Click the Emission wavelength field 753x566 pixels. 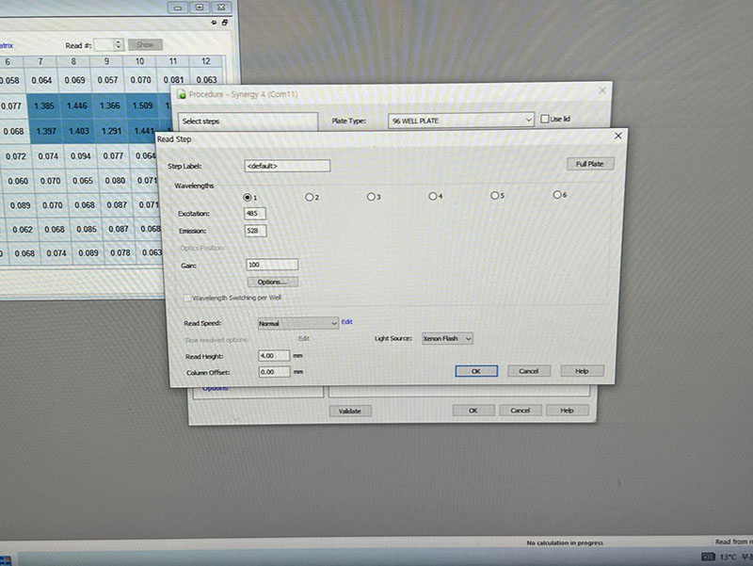click(x=254, y=231)
